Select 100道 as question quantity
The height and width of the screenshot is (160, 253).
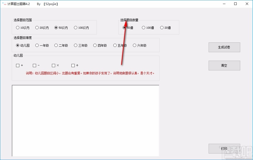[143, 27]
